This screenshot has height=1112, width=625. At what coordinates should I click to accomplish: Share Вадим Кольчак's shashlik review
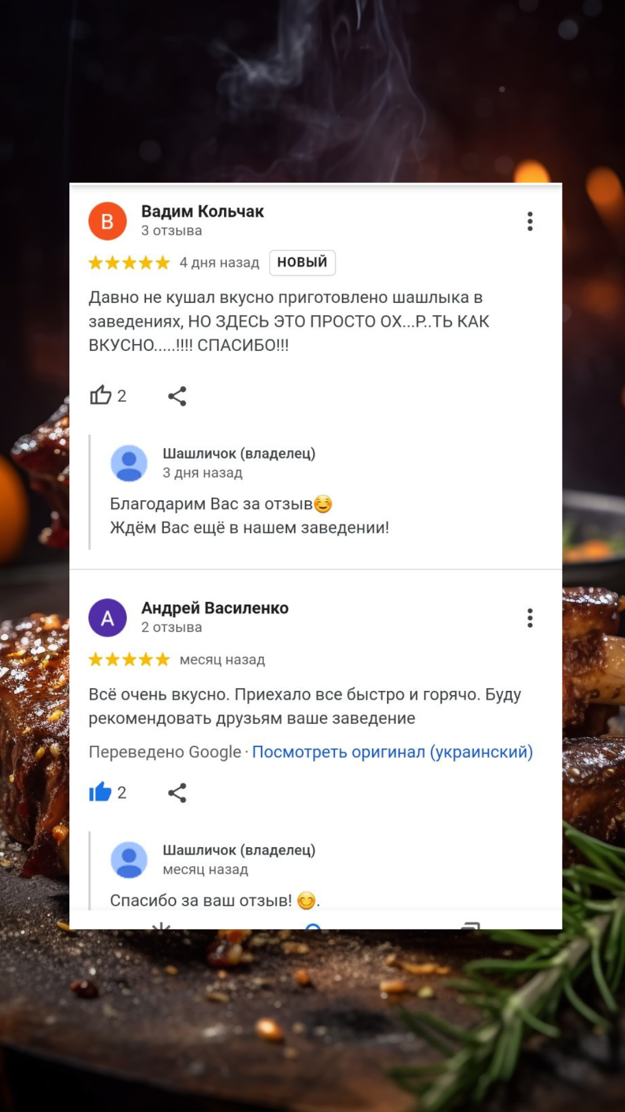pyautogui.click(x=177, y=396)
